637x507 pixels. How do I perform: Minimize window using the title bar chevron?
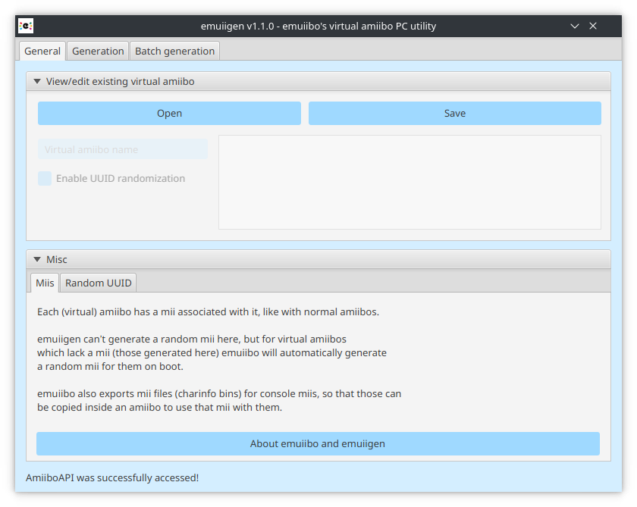tap(575, 26)
